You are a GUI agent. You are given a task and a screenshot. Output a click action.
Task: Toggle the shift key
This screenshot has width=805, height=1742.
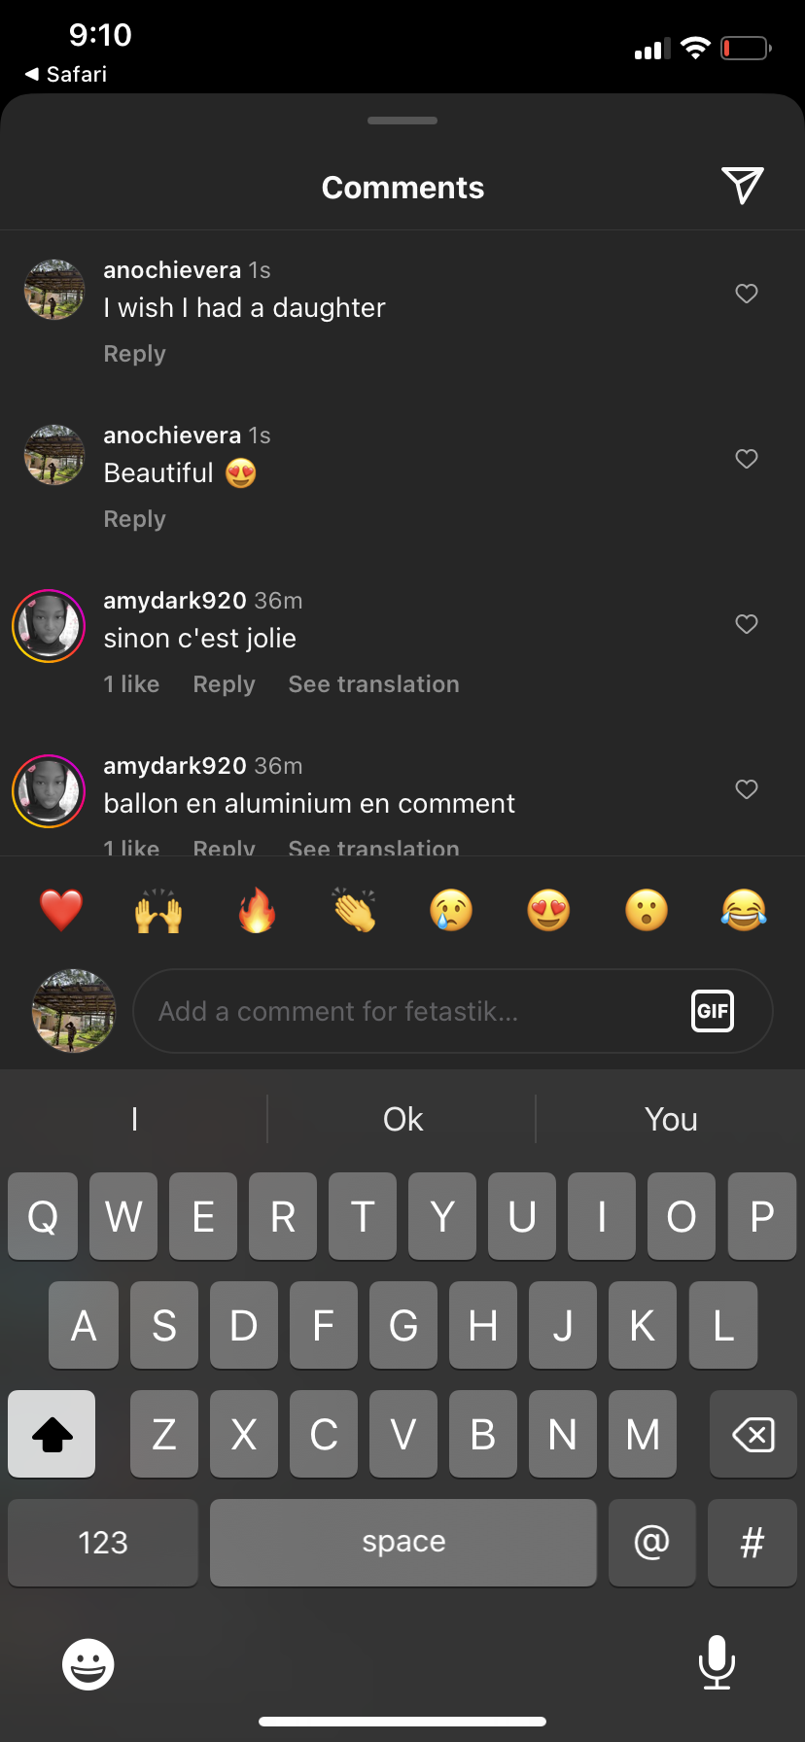[x=52, y=1434]
